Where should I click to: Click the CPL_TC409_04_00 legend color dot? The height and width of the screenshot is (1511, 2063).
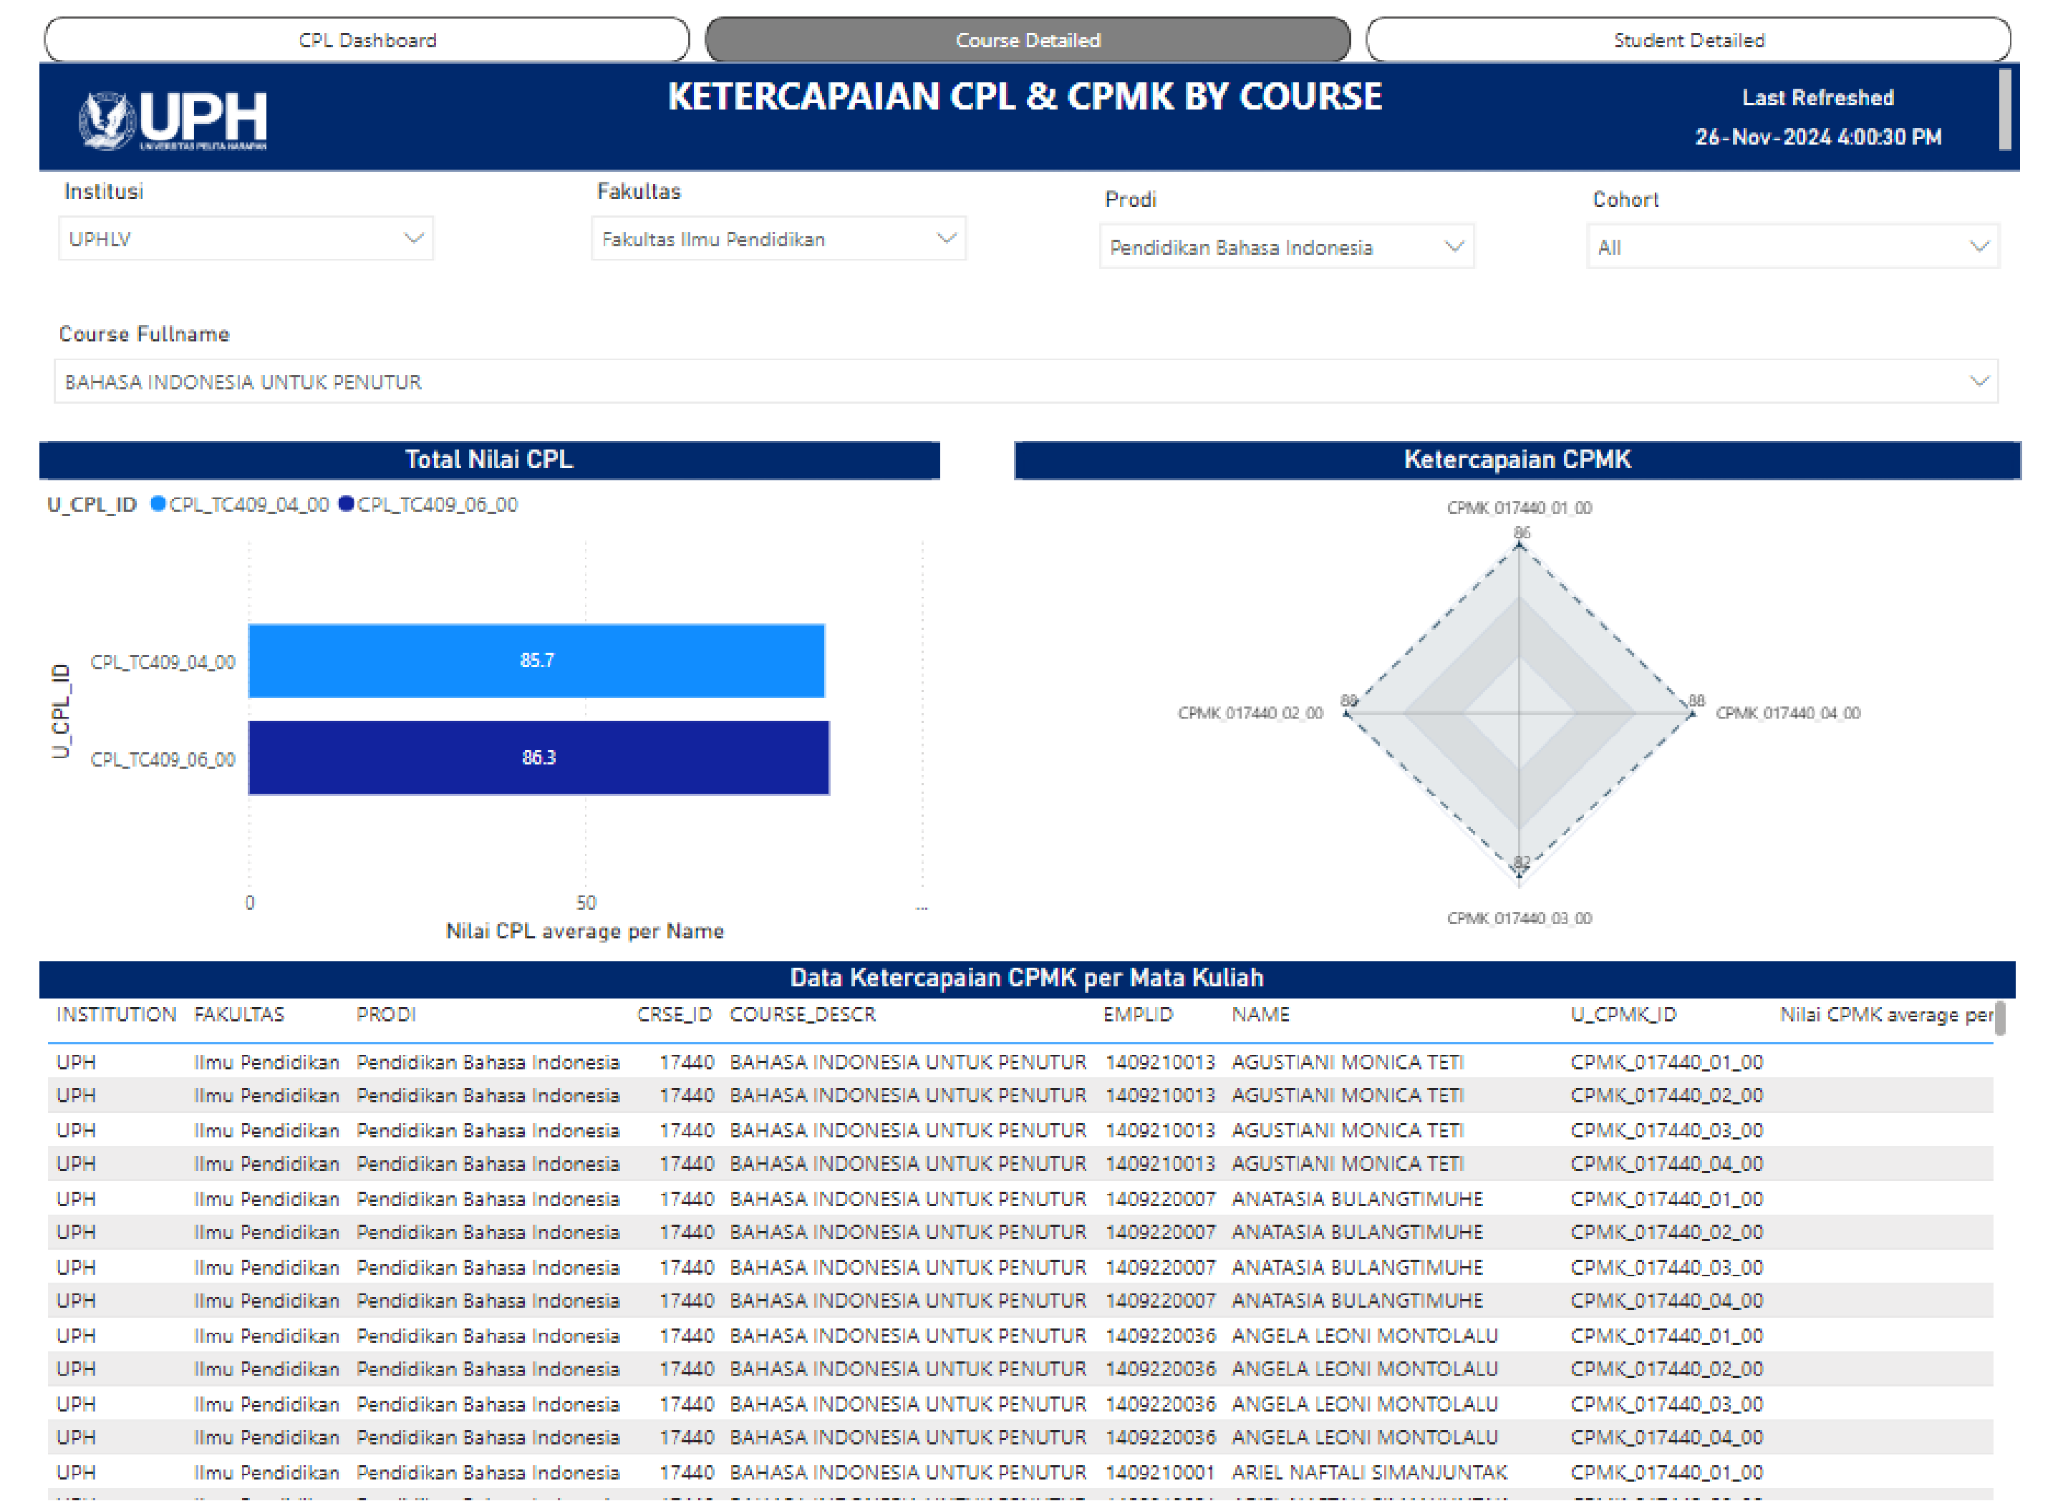click(x=158, y=504)
